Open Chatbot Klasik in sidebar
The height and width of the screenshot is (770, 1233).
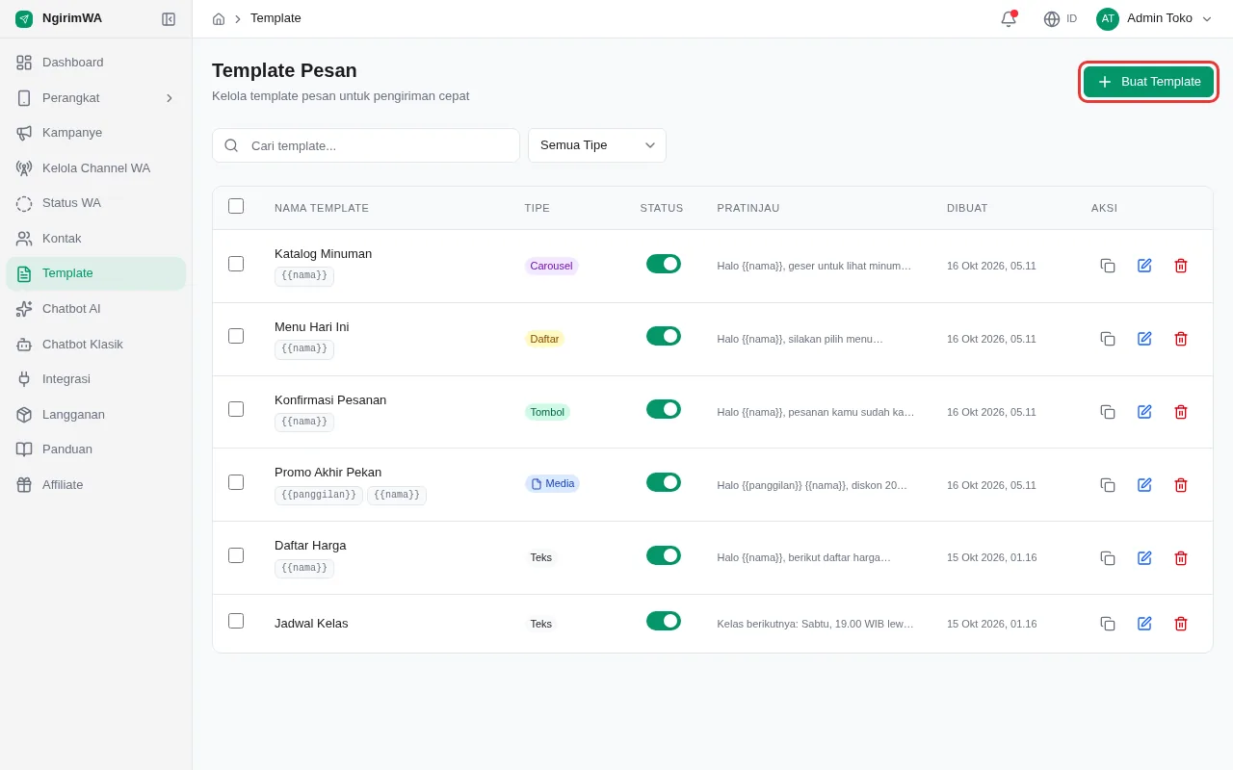coord(96,345)
